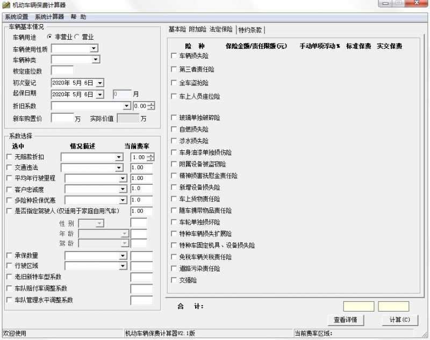
Task: Enable 是否指定驾驶人 option
Action: click(9, 211)
